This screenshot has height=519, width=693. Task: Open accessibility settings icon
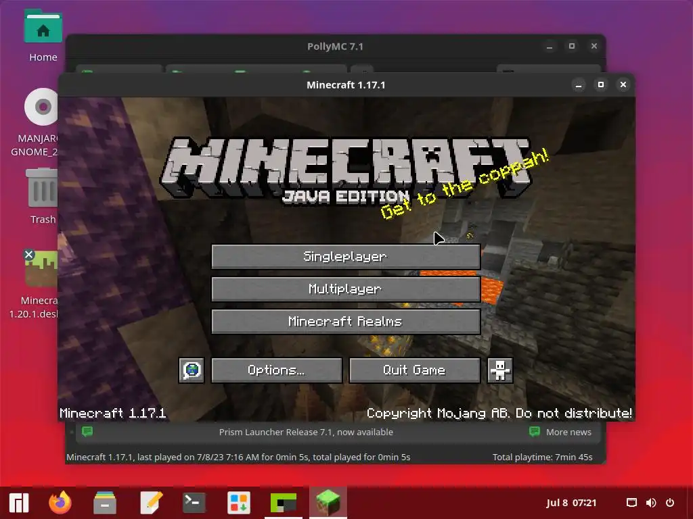point(500,370)
